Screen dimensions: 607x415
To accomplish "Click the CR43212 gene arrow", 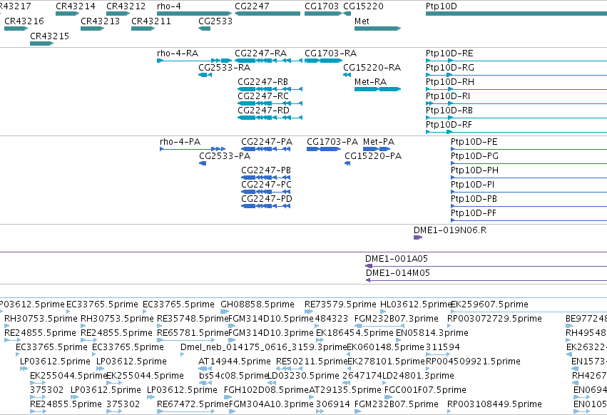I will [x=118, y=14].
